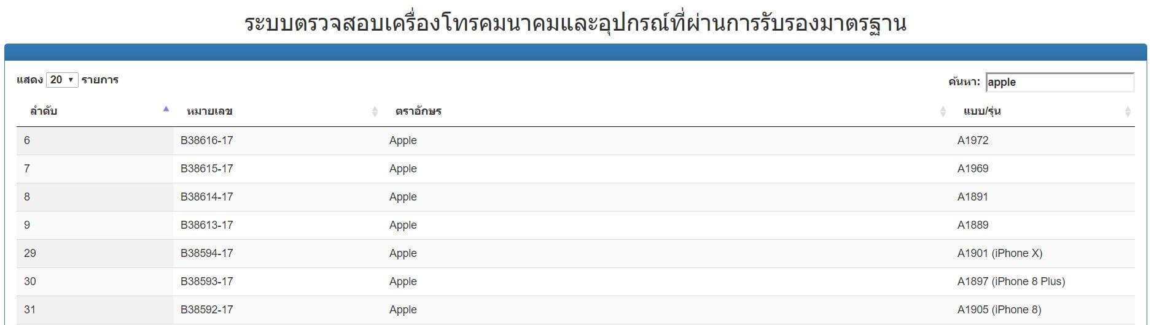Select the A1889 model cell
The width and height of the screenshot is (1154, 325).
tap(973, 225)
